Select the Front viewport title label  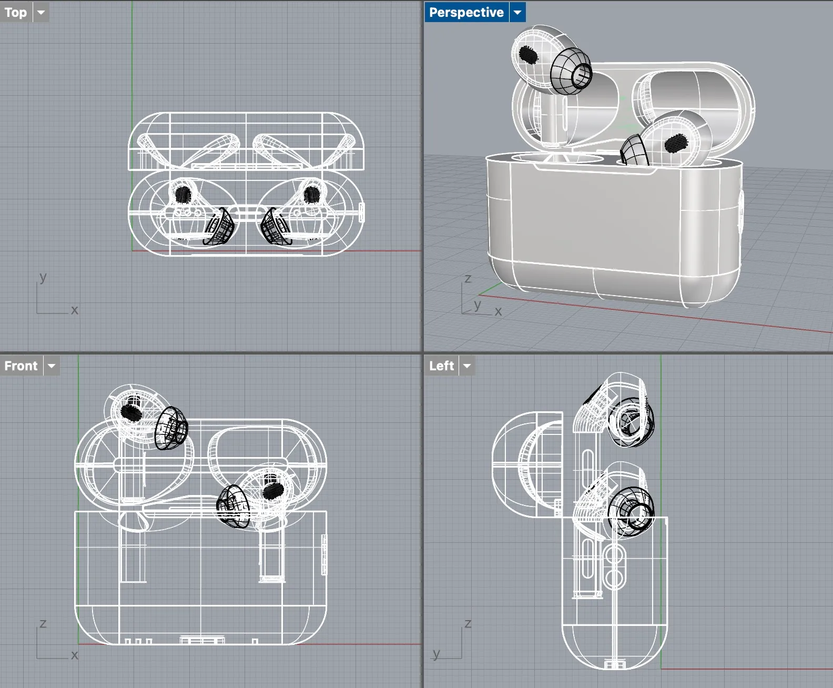tap(21, 366)
